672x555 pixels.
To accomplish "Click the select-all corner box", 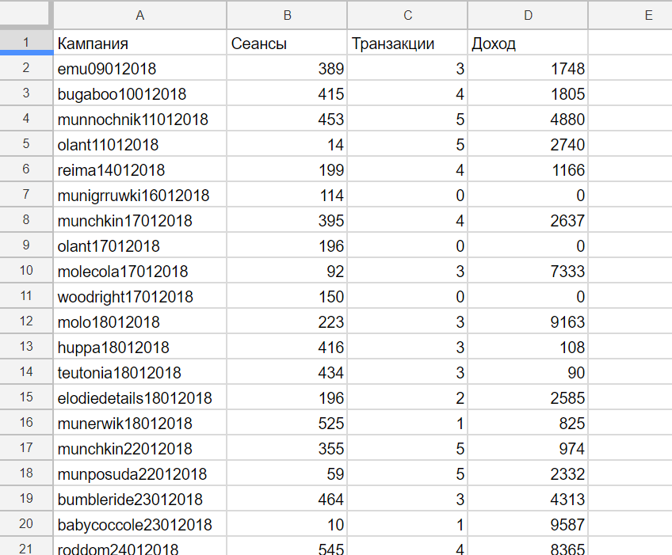I will pyautogui.click(x=25, y=15).
